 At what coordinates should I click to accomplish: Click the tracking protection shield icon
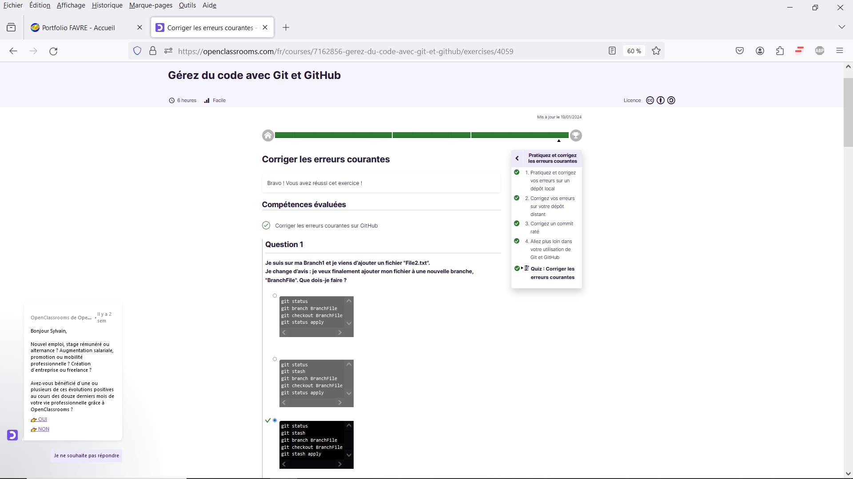[x=137, y=51]
